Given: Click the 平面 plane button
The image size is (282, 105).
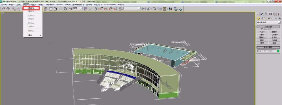Looking at the screenshot, I should (274, 43).
